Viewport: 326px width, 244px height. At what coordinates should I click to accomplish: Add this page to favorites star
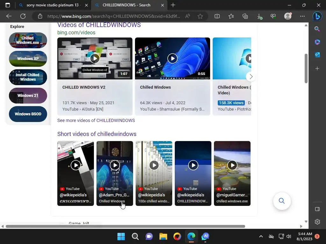click(200, 16)
